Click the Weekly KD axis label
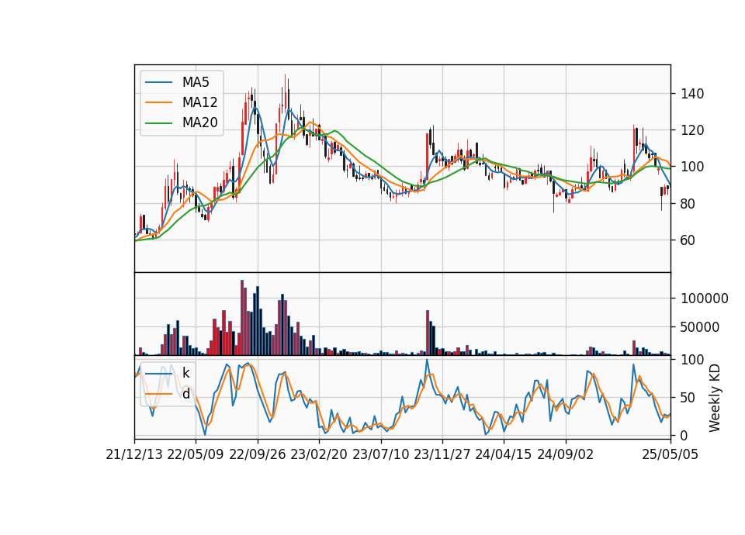The height and width of the screenshot is (535, 745). 714,398
